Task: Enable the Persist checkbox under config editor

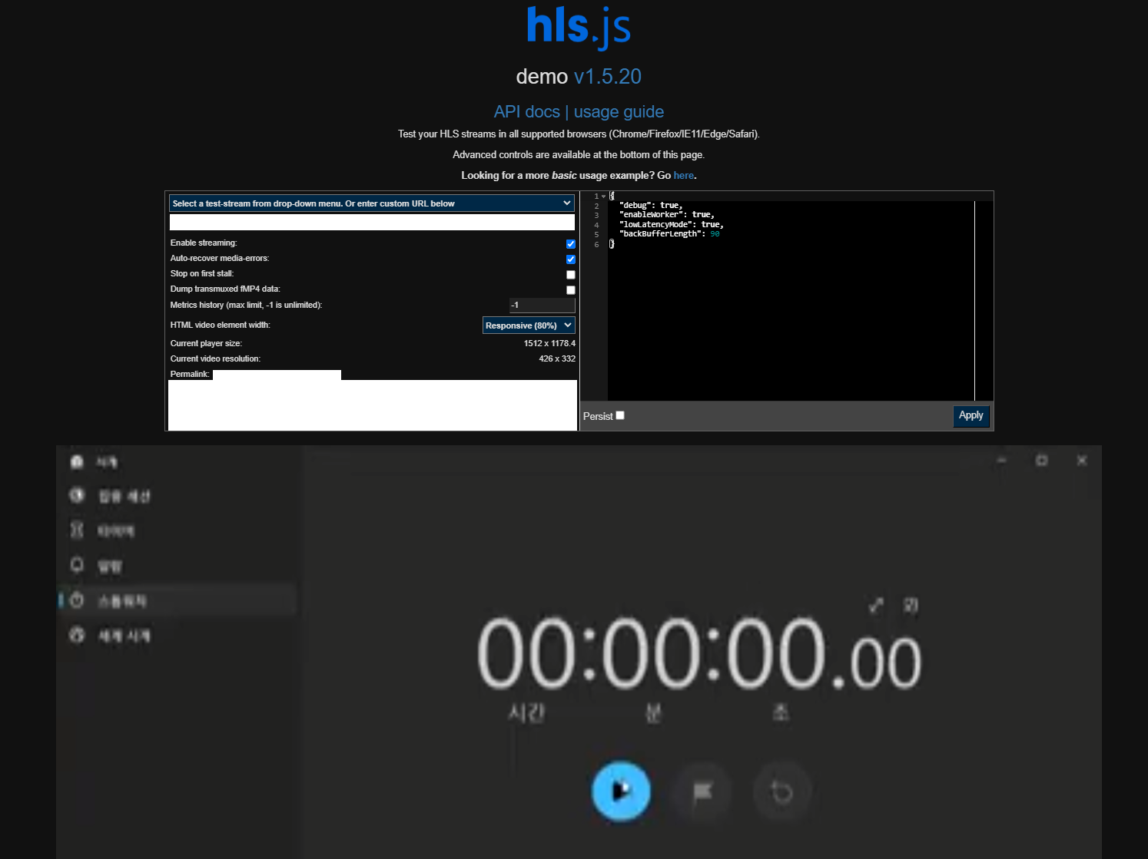Action: tap(620, 415)
